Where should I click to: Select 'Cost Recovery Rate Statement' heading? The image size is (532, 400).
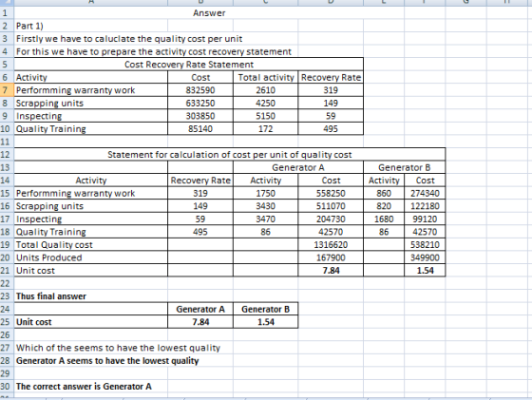click(x=189, y=65)
